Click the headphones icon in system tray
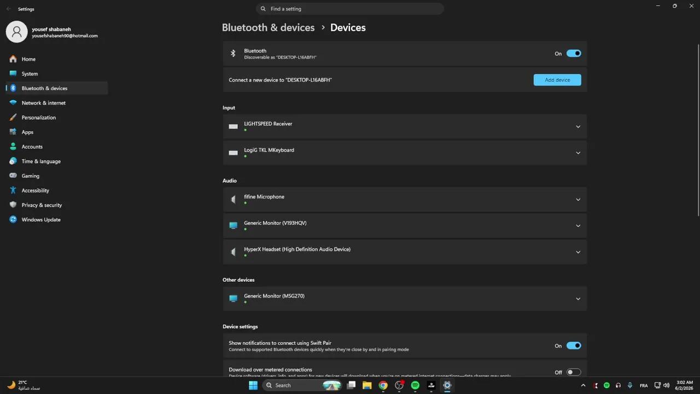 [x=619, y=386]
